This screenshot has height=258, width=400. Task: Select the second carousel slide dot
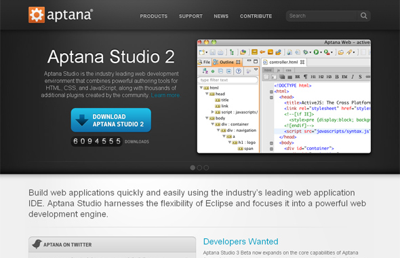pos(199,168)
